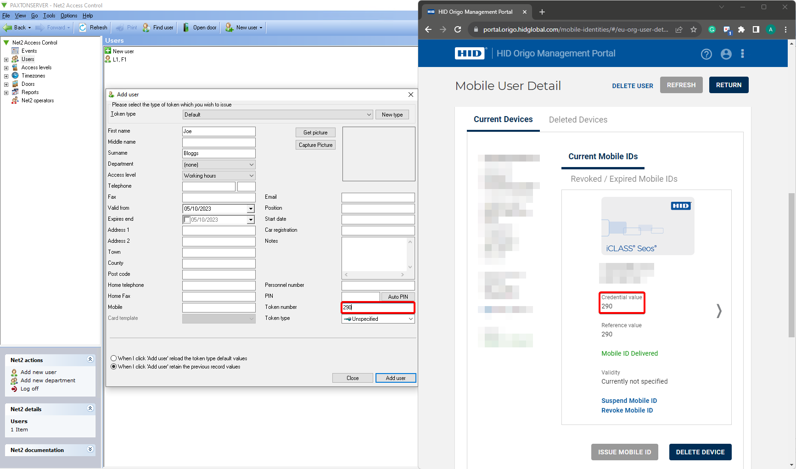796x469 pixels.
Task: Open the Unspecified token type dropdown
Action: click(378, 319)
